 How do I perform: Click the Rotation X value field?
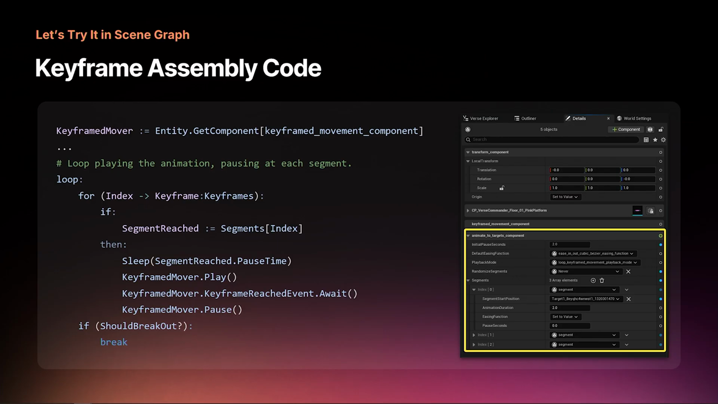click(567, 179)
